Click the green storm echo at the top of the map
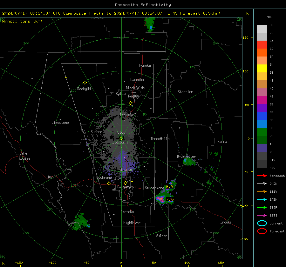The width and height of the screenshot is (286, 267). [150, 25]
